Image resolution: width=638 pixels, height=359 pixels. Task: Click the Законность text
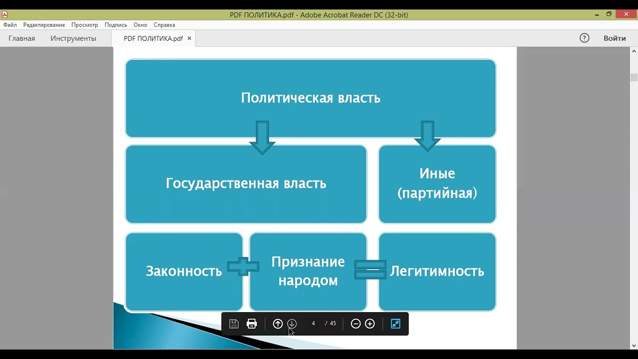pos(184,271)
